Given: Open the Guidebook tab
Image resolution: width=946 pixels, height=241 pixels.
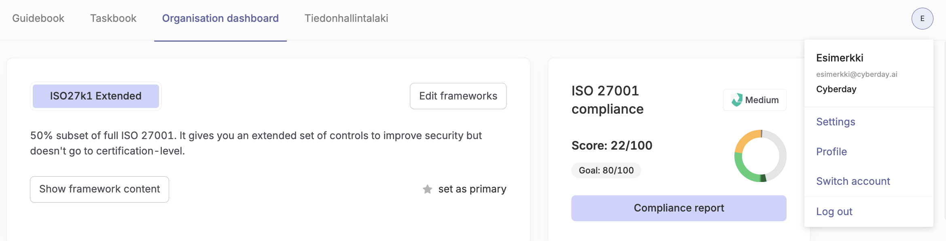Looking at the screenshot, I should [x=38, y=19].
